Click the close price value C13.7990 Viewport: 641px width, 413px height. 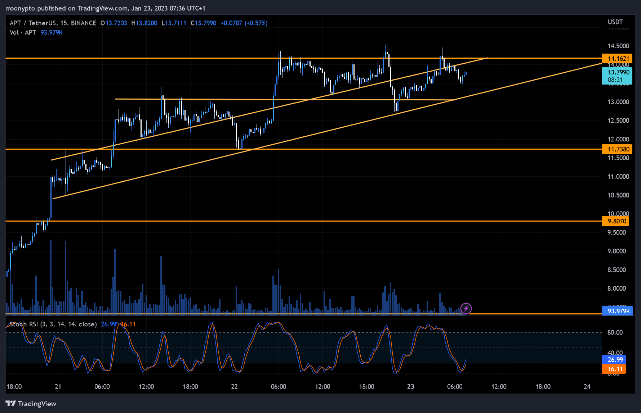[203, 23]
